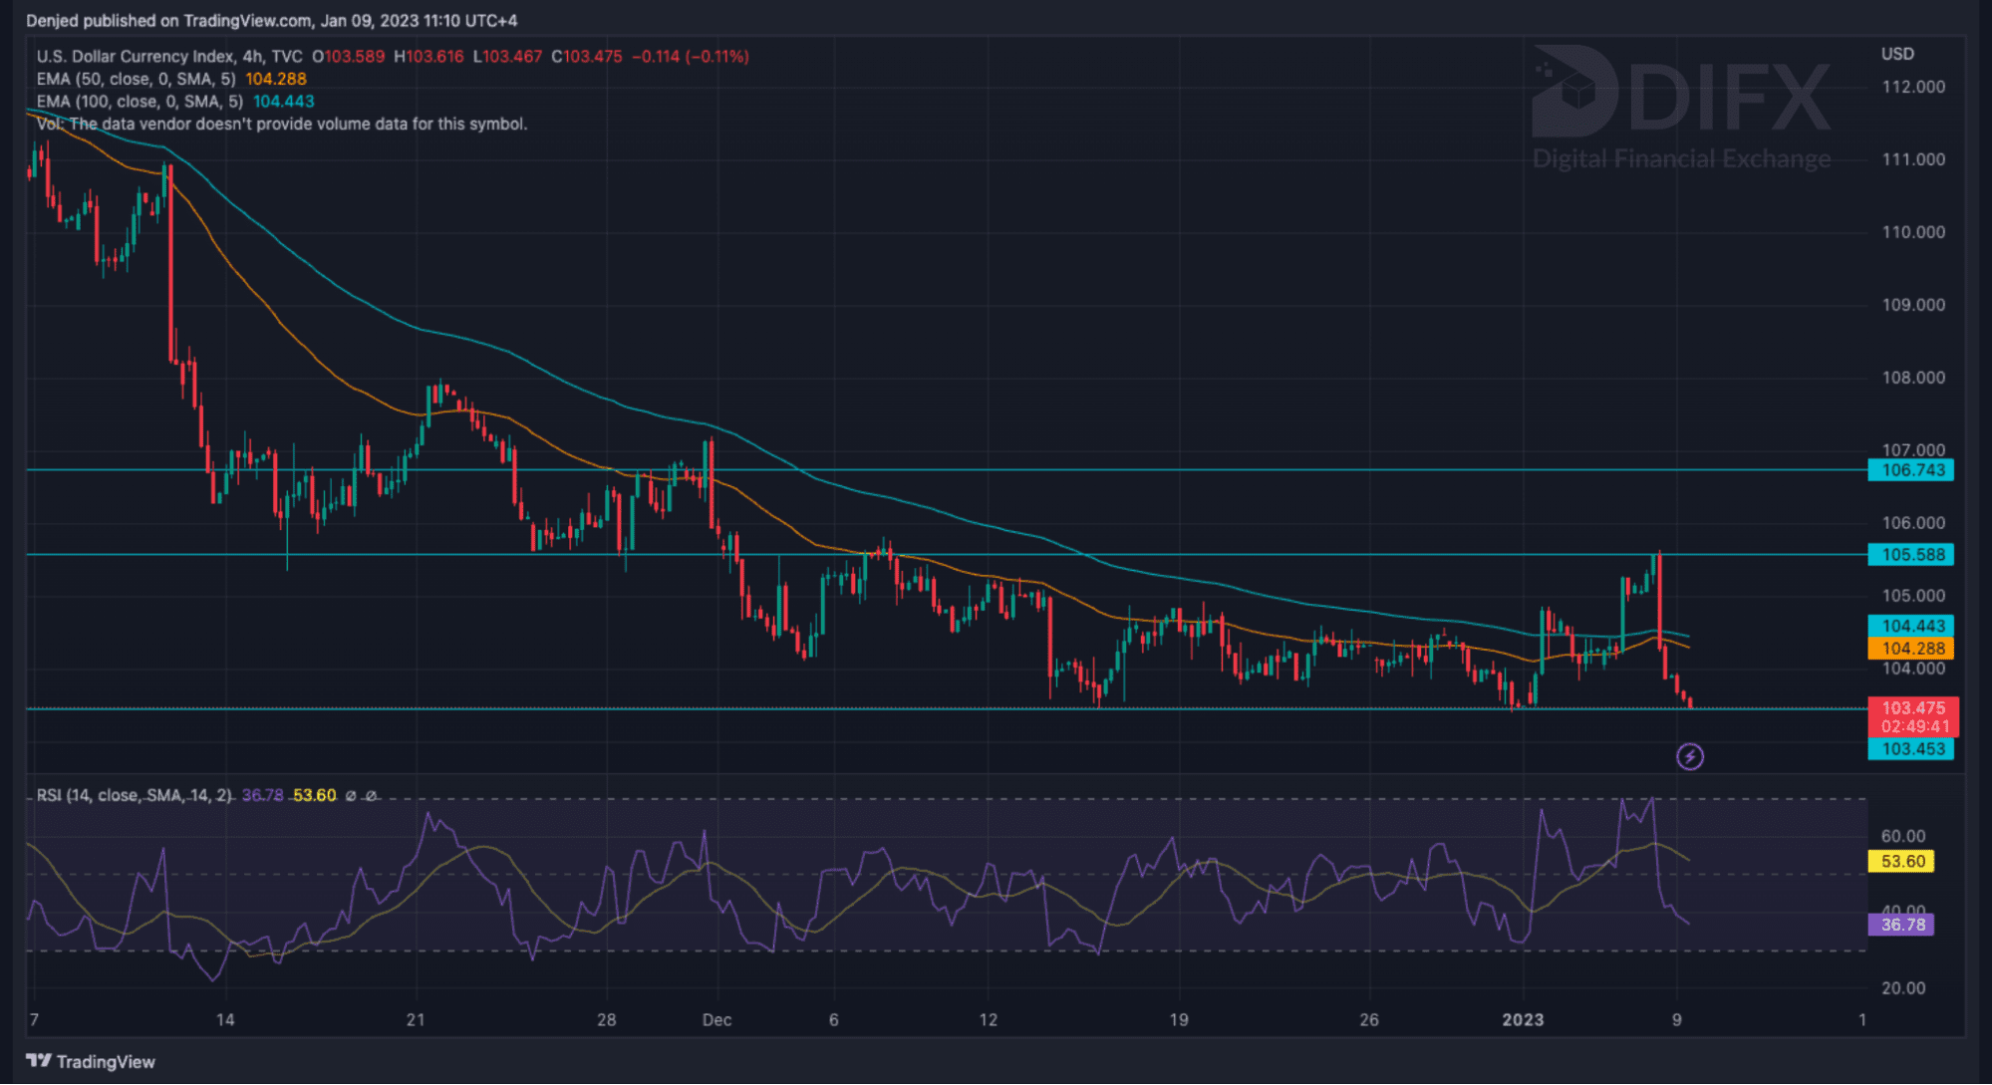Click the purple lightning bolt event icon
This screenshot has width=1992, height=1085.
tap(1689, 757)
